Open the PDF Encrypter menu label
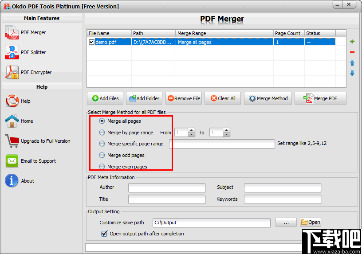Image resolution: width=362 pixels, height=254 pixels. click(36, 72)
